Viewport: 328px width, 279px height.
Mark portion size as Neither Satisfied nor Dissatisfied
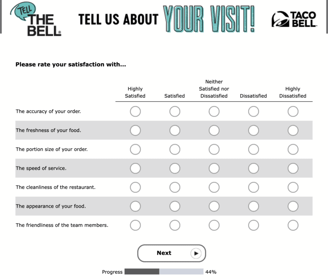214,149
